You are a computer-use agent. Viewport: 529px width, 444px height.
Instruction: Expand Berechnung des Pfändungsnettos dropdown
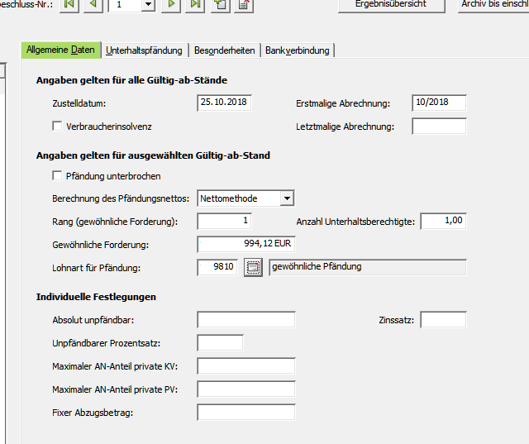[287, 198]
